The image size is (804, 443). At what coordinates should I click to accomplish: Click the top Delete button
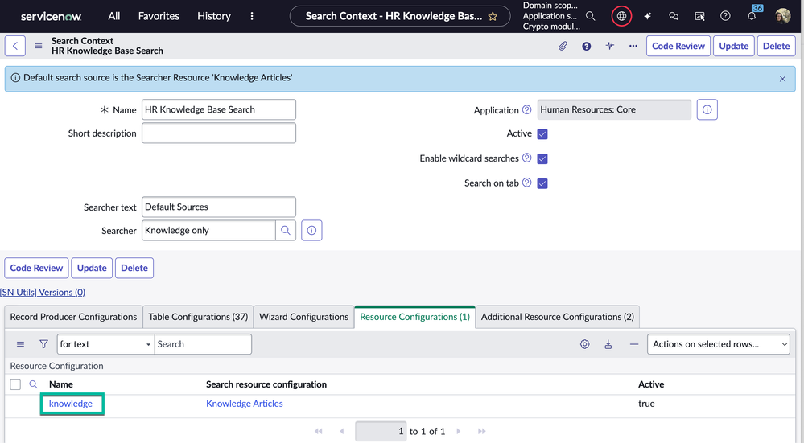[x=777, y=46]
